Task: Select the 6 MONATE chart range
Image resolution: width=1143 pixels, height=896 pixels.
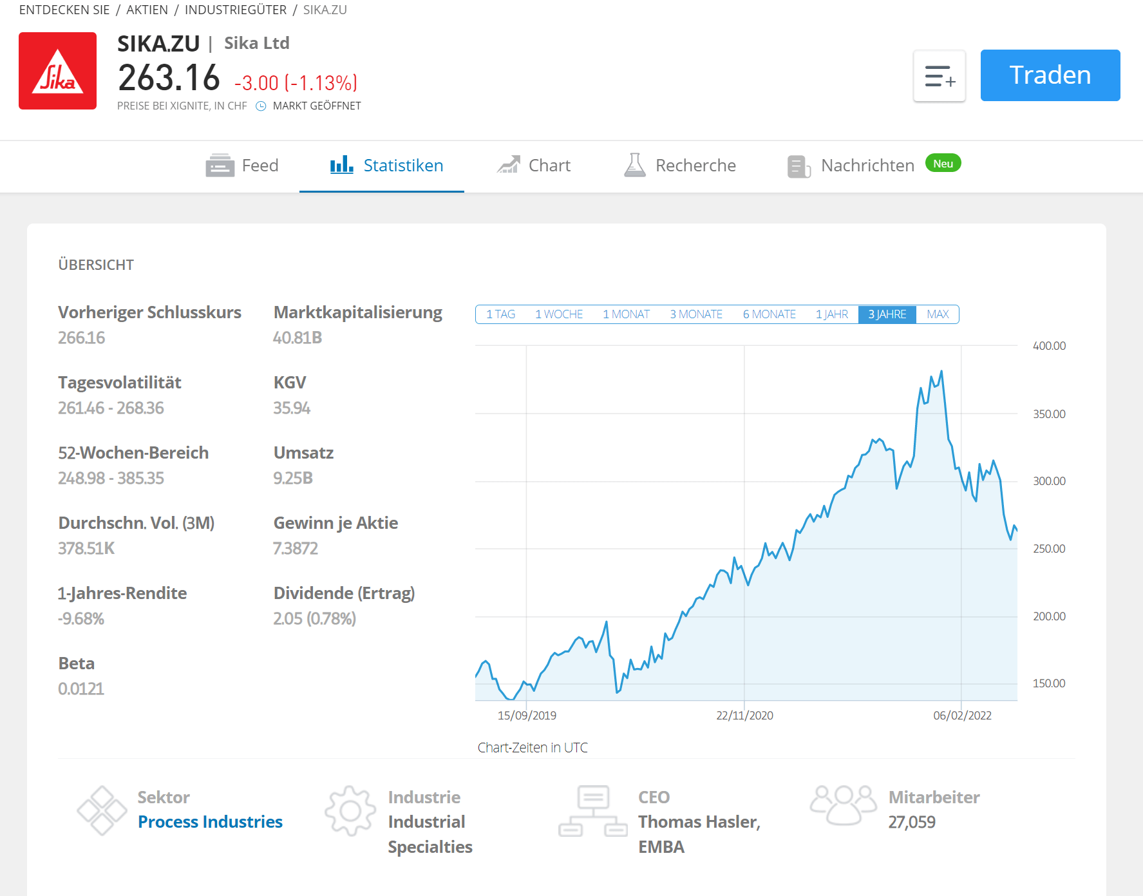Action: 770,314
